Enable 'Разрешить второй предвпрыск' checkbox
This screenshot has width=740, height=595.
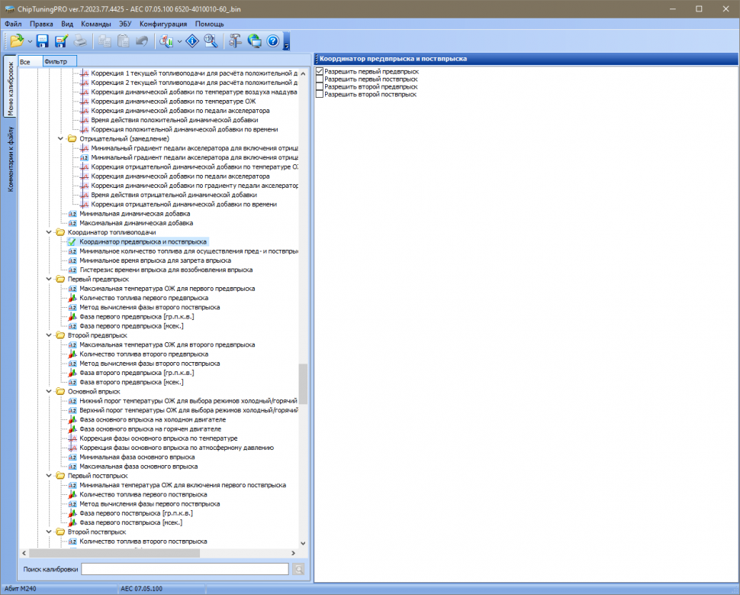pos(320,86)
